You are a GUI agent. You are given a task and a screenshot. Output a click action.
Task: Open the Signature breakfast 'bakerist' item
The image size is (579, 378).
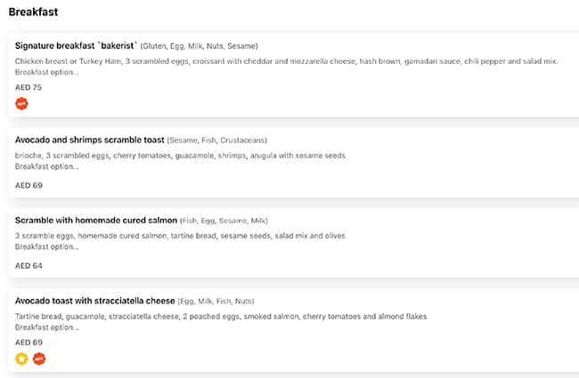click(76, 45)
